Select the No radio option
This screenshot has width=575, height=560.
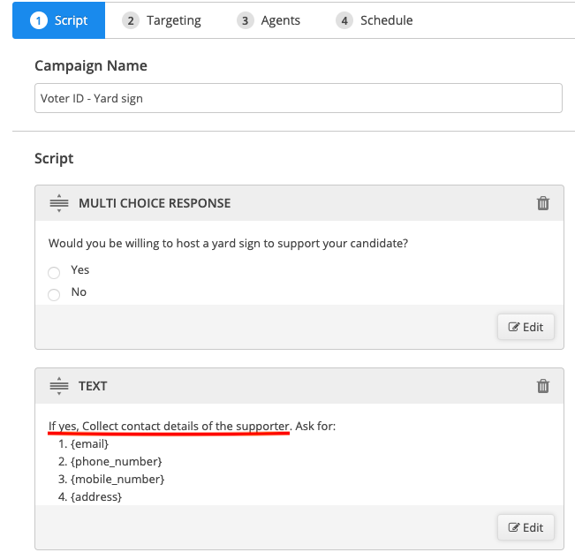(x=54, y=294)
